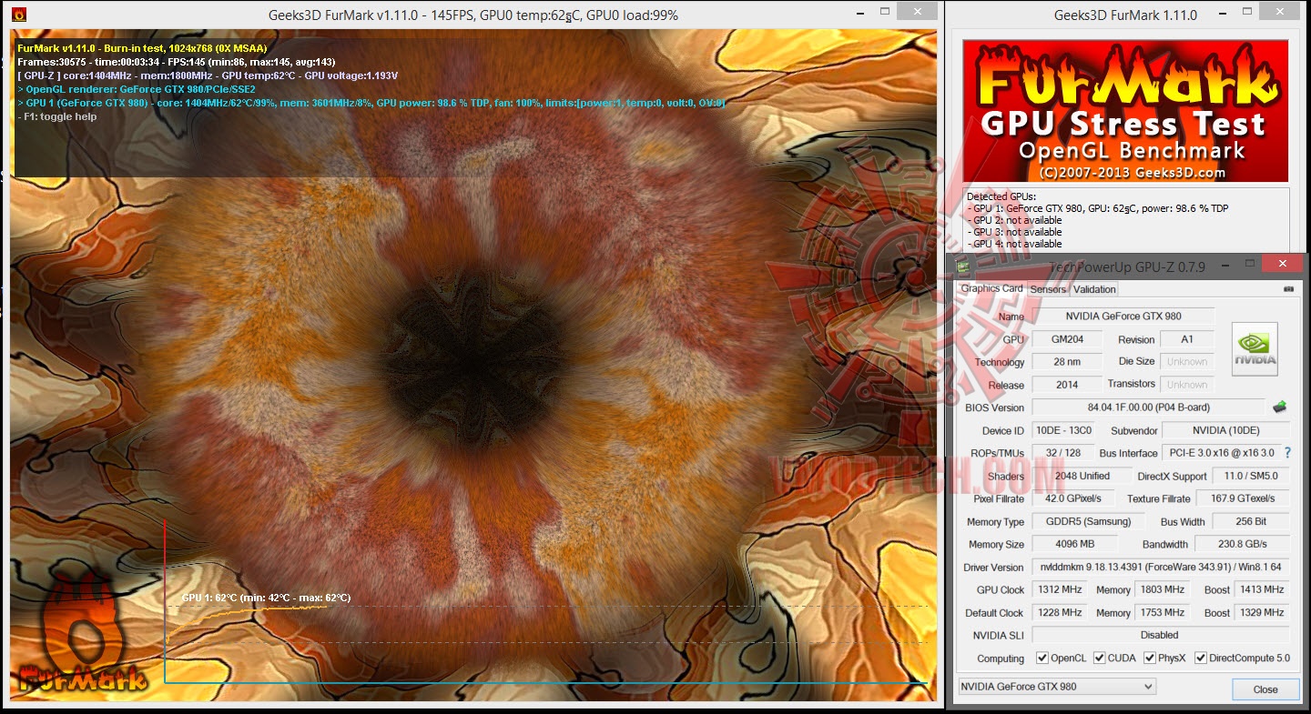Switch to the Graphics Card tab

[991, 289]
